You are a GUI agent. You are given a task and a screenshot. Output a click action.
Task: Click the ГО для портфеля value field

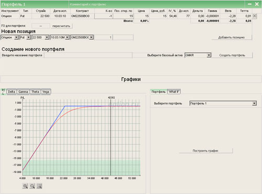tap(41, 26)
